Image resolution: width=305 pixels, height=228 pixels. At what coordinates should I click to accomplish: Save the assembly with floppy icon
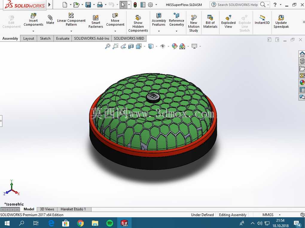click(x=88, y=5)
